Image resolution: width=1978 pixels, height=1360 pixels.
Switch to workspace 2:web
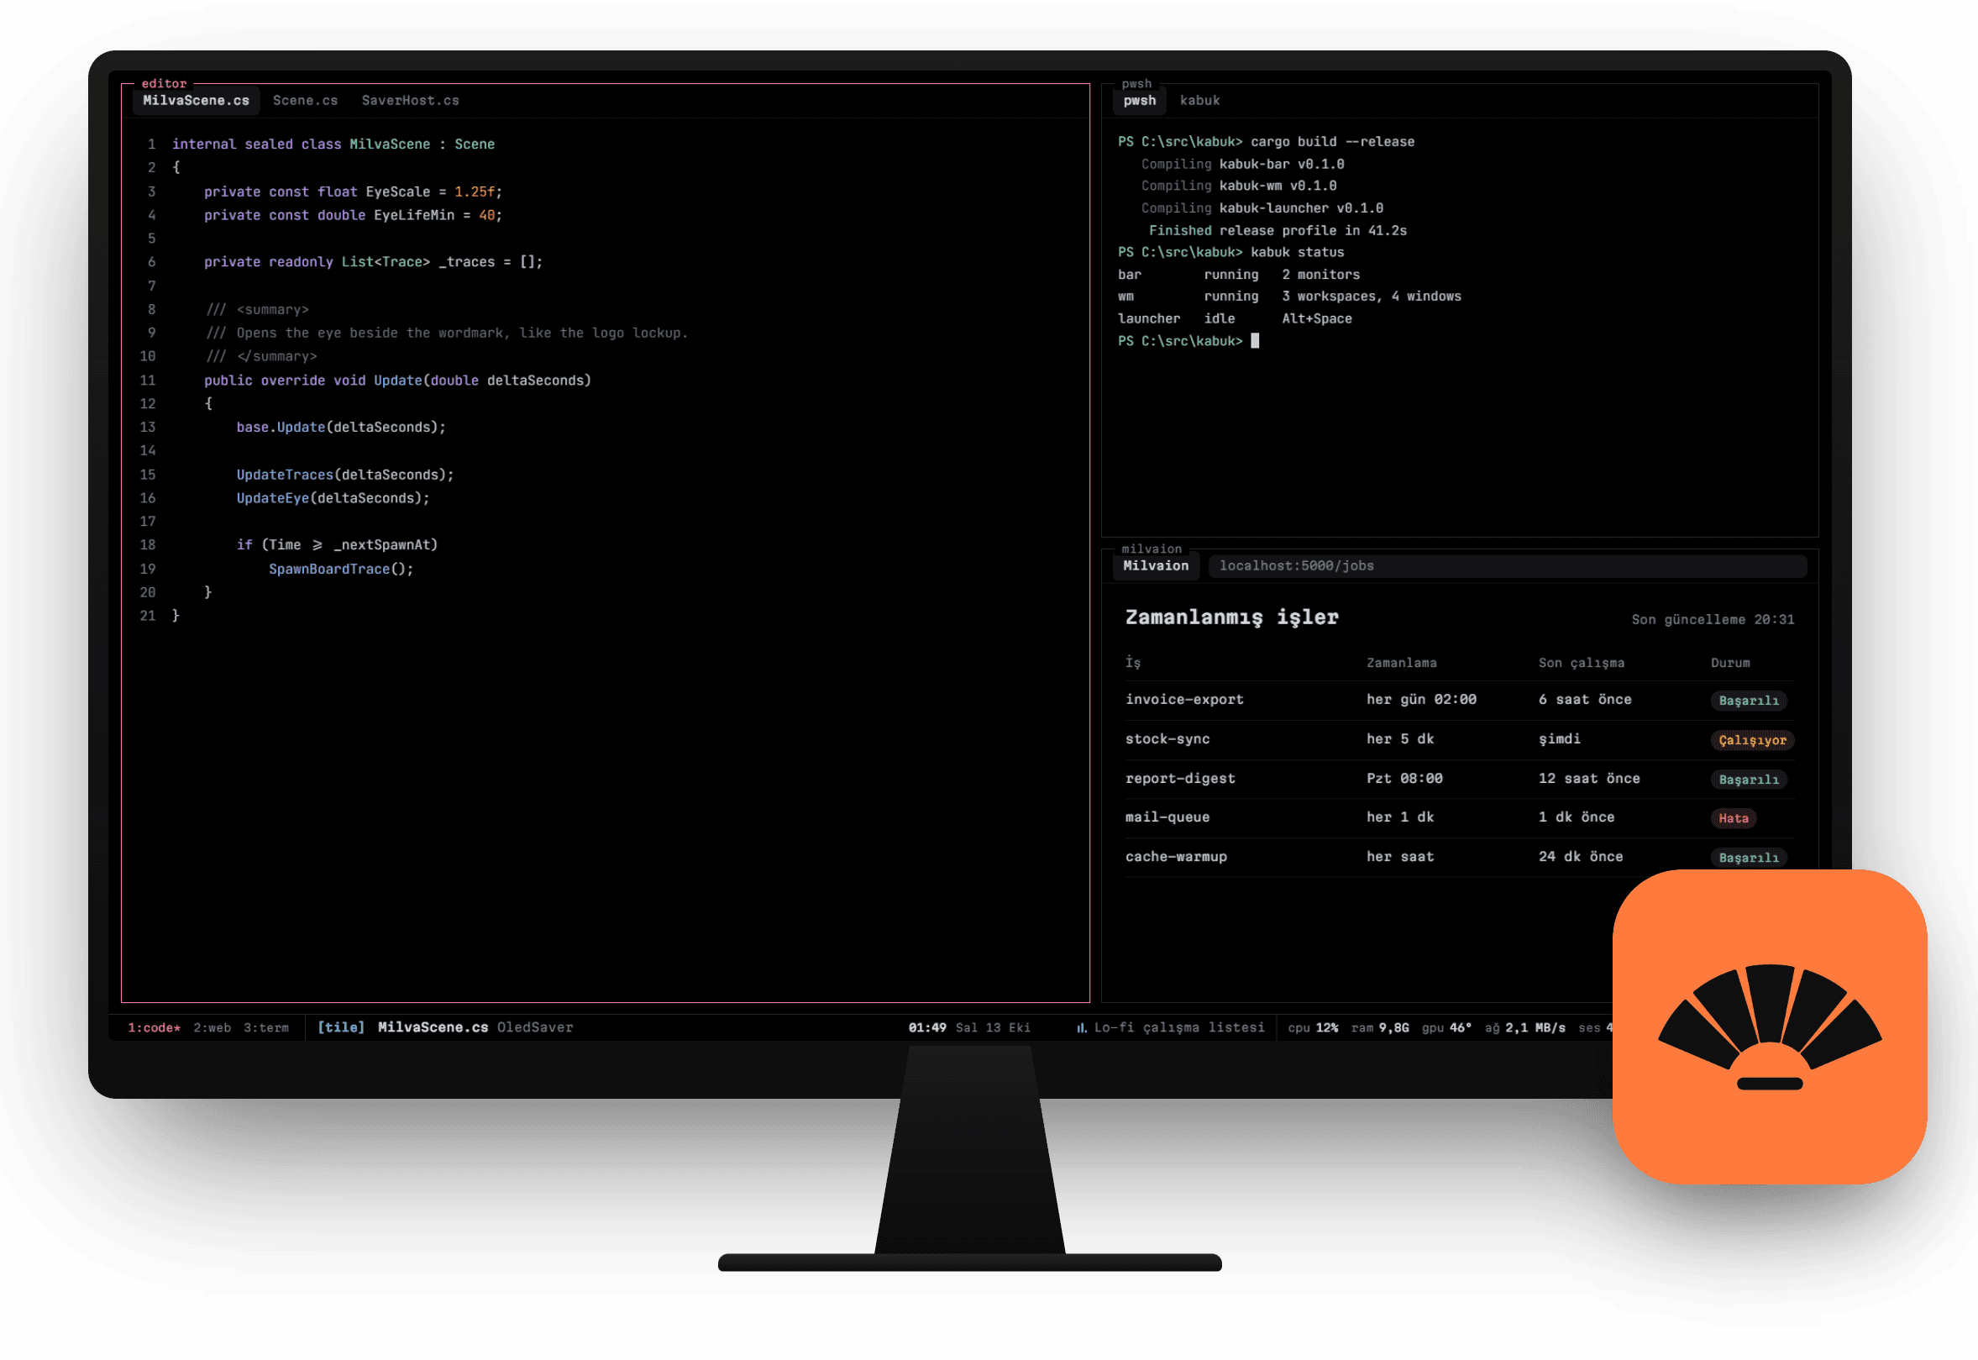[x=212, y=1027]
